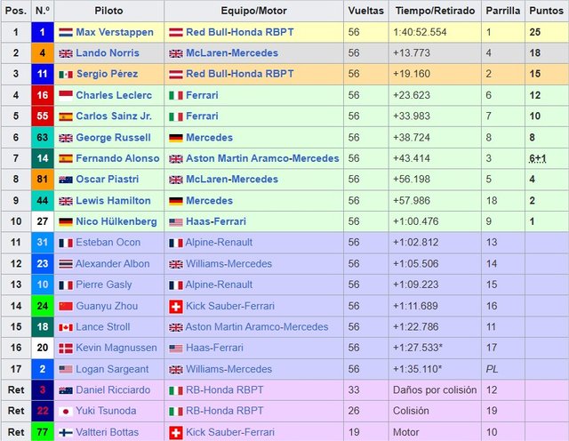Click the Thai flag next to Alexander Albon
Image resolution: width=569 pixels, height=441 pixels.
pyautogui.click(x=66, y=264)
